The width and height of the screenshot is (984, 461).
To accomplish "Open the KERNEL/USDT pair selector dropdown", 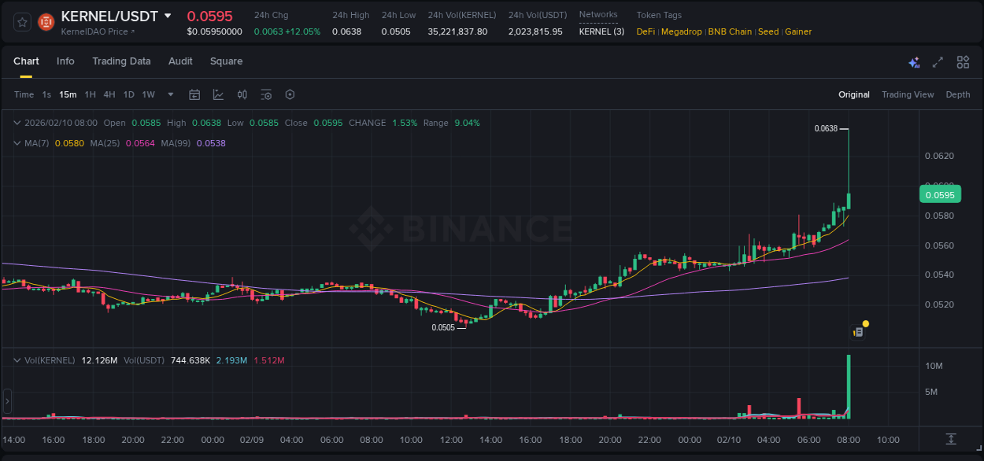I will pyautogui.click(x=167, y=16).
